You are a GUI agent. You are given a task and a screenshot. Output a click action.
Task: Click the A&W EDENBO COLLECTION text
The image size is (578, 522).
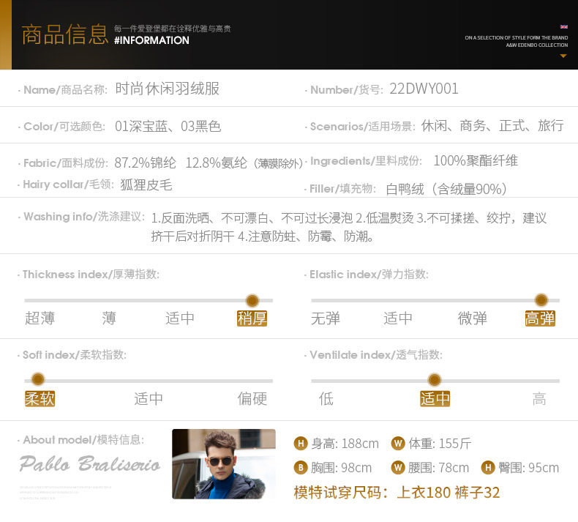(x=537, y=45)
